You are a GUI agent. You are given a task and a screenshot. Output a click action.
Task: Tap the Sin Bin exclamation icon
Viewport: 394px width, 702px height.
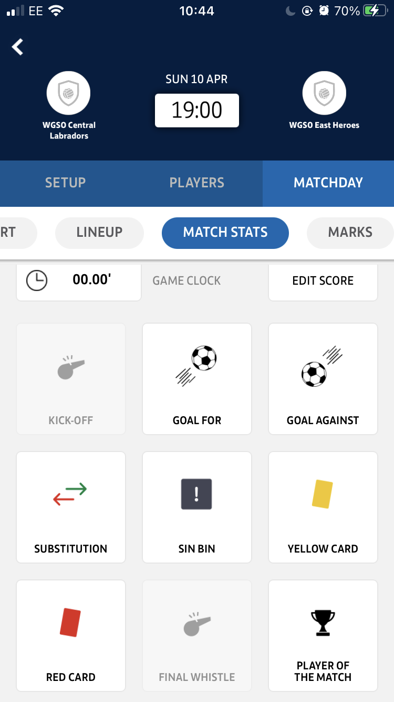[196, 494]
